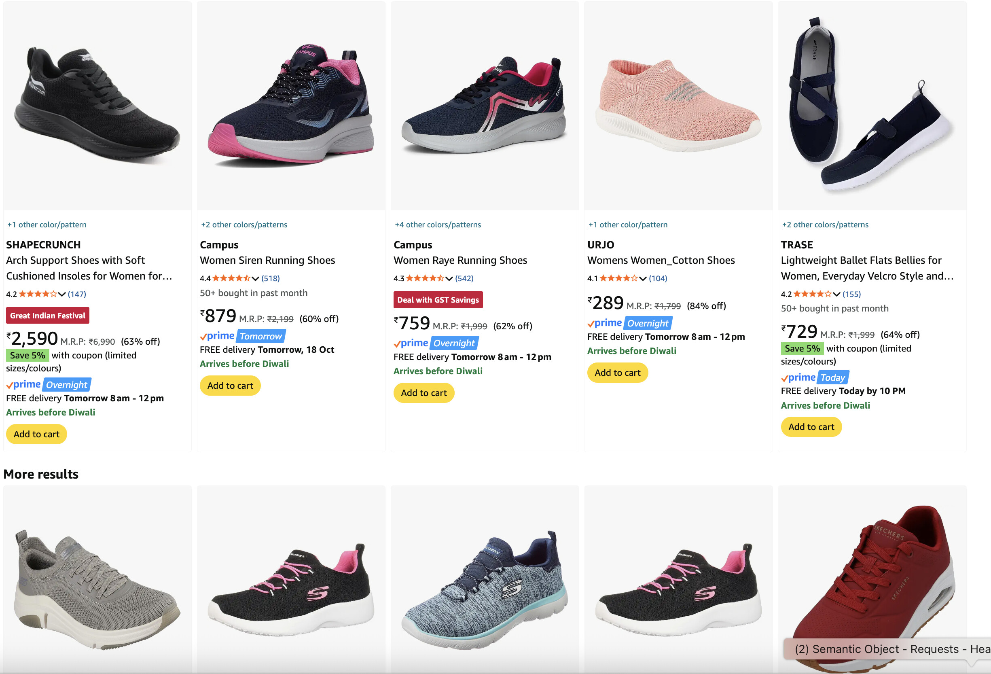The height and width of the screenshot is (674, 991).
Task: Click the prime Today badge on TRASE flats
Action: pos(815,377)
